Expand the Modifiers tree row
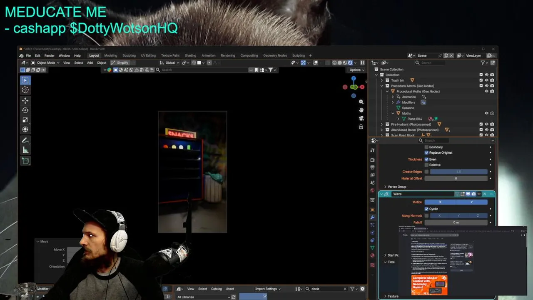 (393, 102)
